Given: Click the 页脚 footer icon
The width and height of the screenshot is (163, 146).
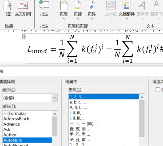Looking at the screenshot, I should tap(78, 6).
